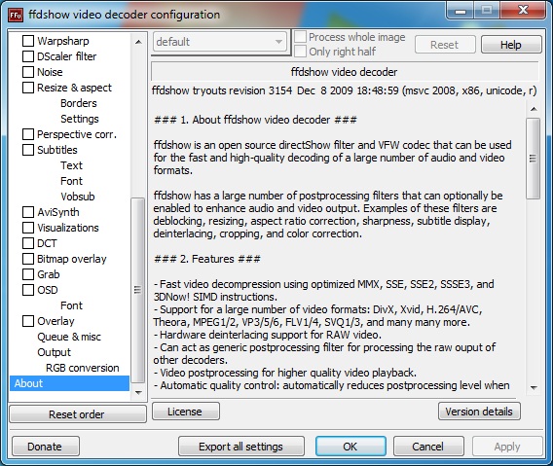Open the default preset dropdown
The image size is (553, 466).
pyautogui.click(x=220, y=42)
